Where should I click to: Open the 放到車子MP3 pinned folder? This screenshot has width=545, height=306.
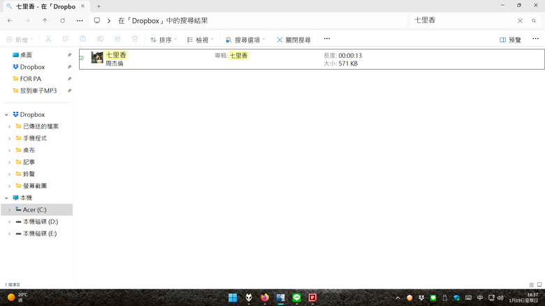pyautogui.click(x=38, y=91)
